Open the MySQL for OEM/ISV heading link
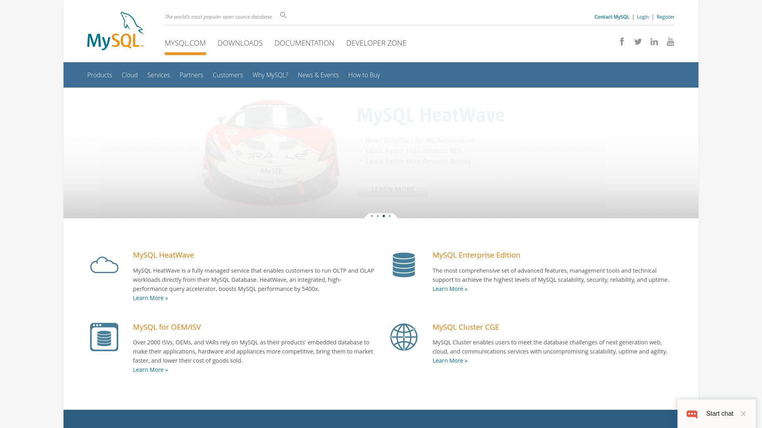The image size is (762, 428). click(167, 327)
